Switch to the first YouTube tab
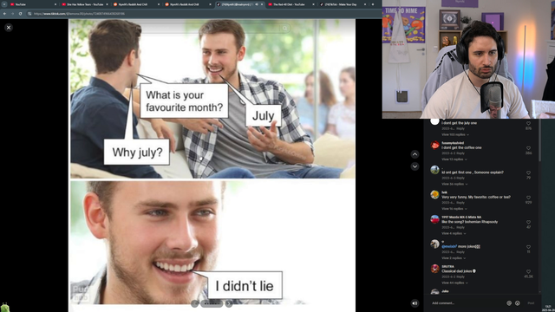The height and width of the screenshot is (312, 555). pyautogui.click(x=32, y=4)
